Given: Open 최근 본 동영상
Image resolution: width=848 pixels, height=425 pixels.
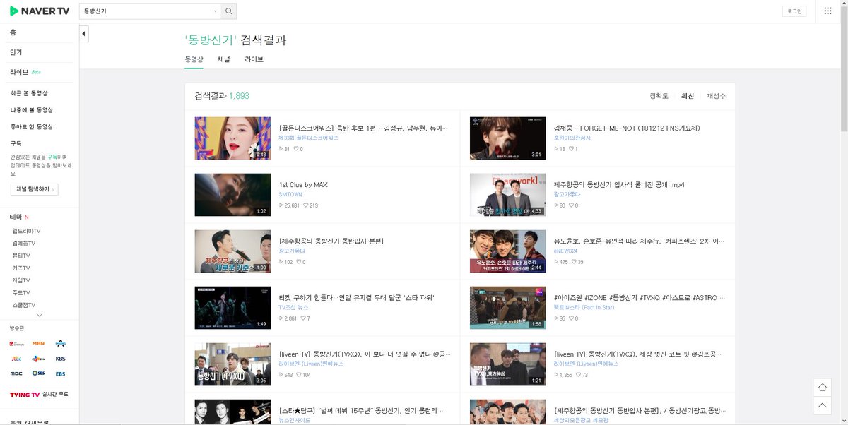Looking at the screenshot, I should (x=29, y=93).
